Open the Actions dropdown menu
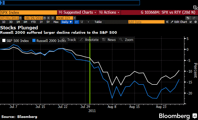The image size is (198, 120). 109,12
